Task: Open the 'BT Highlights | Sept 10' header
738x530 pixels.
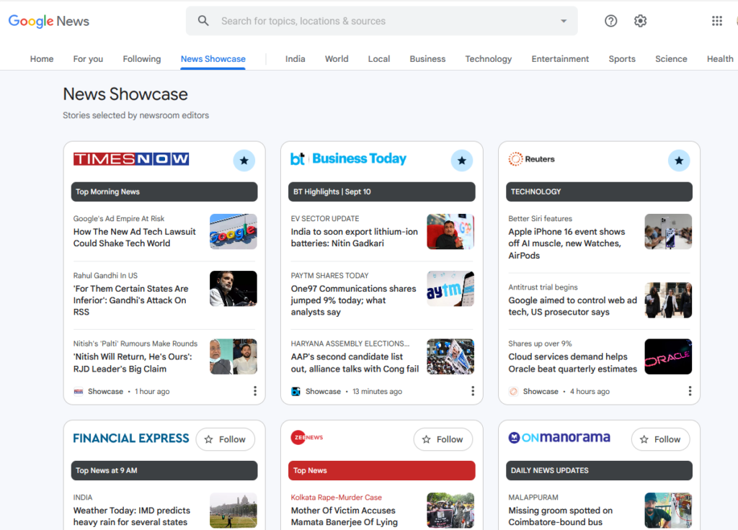Action: pos(382,192)
